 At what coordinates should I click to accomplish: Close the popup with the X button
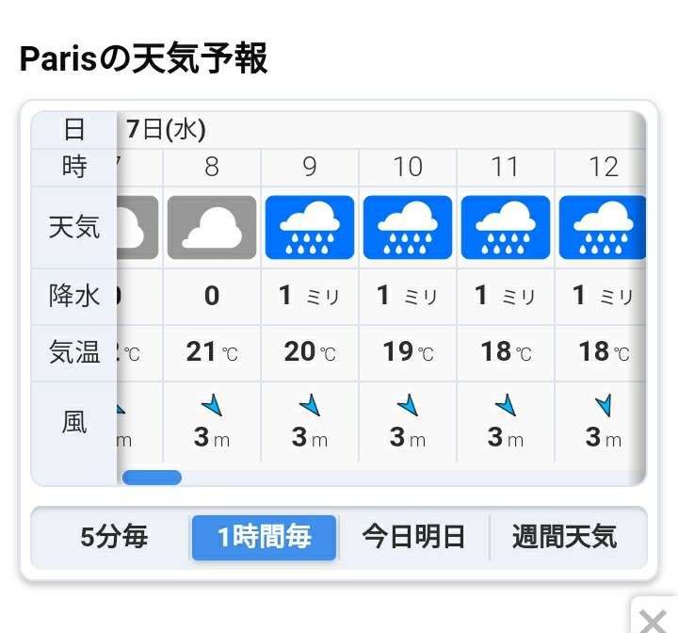click(x=653, y=622)
